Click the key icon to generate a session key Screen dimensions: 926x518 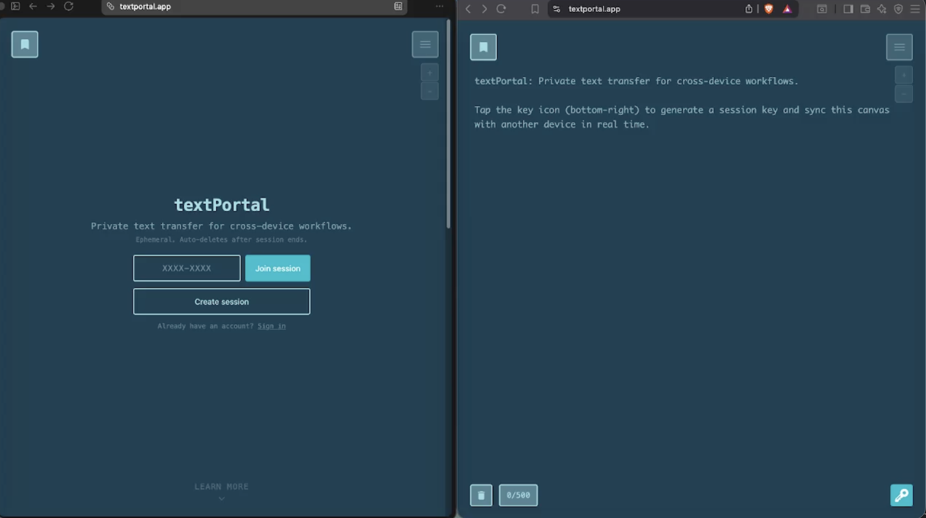(902, 495)
